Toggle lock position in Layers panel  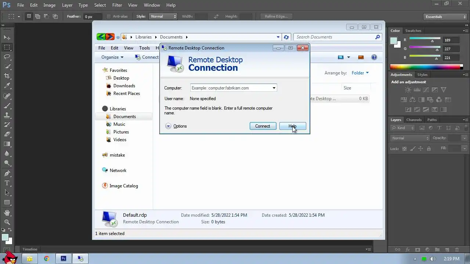point(420,148)
